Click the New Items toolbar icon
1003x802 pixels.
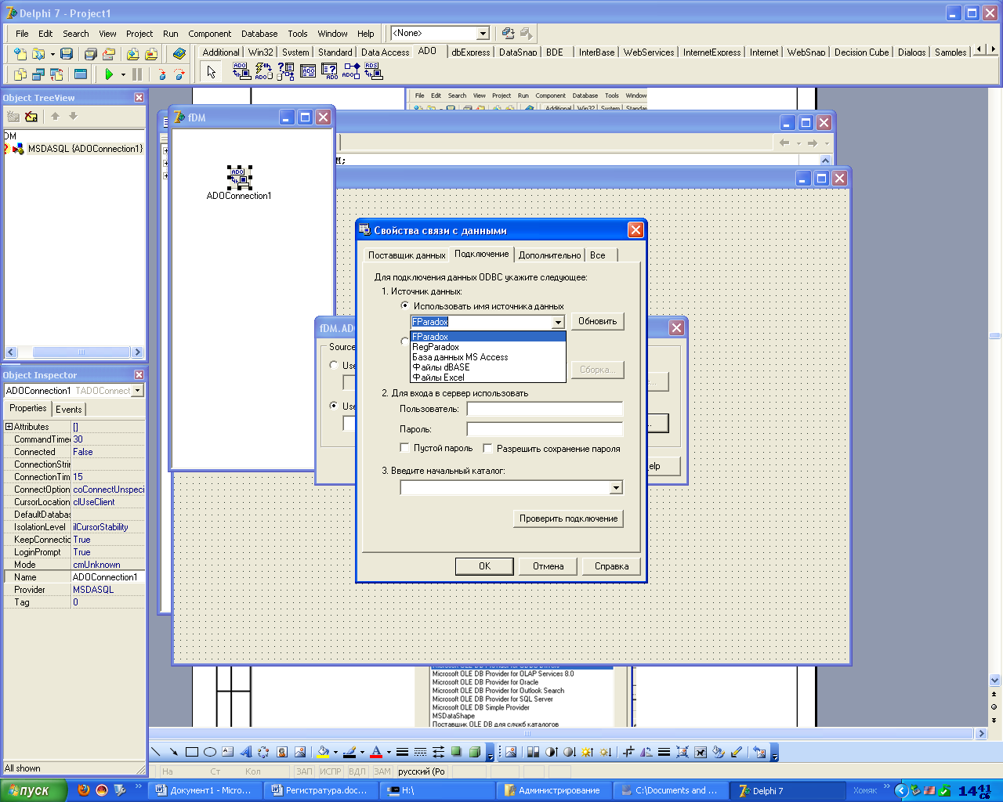click(20, 54)
